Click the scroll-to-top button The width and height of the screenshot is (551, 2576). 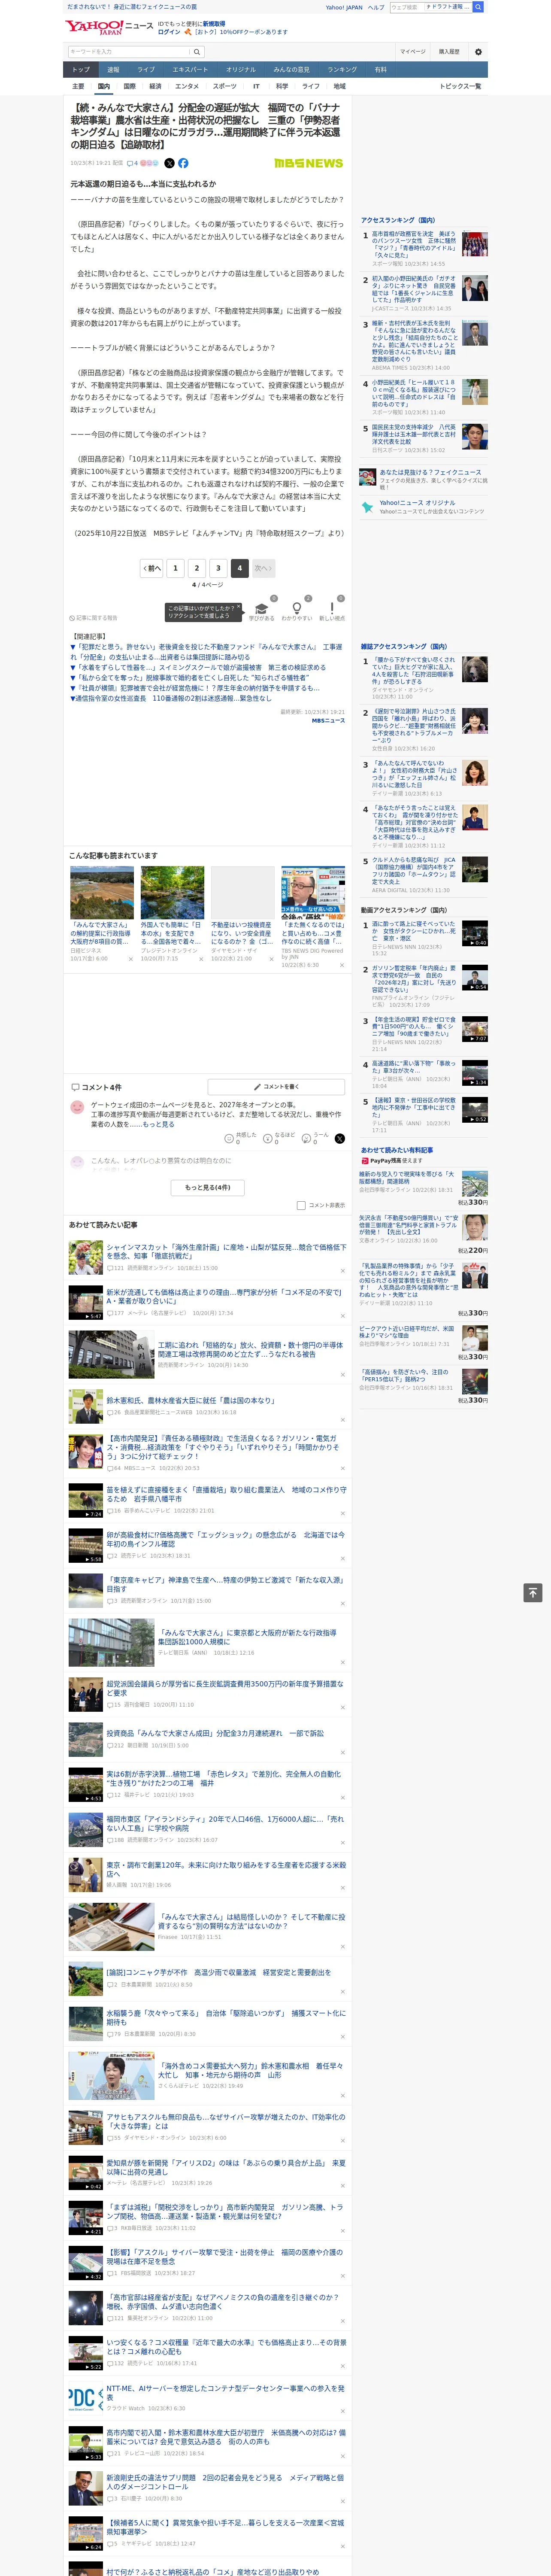[x=533, y=1592]
